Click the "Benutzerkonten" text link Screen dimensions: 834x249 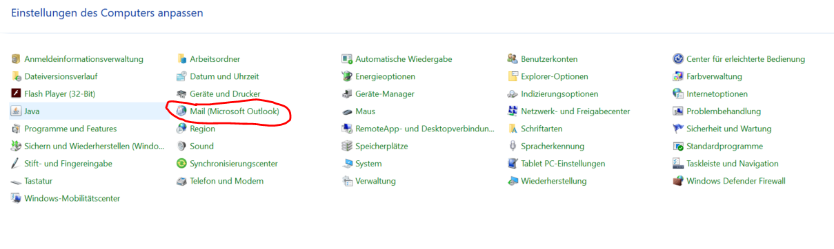pos(549,59)
